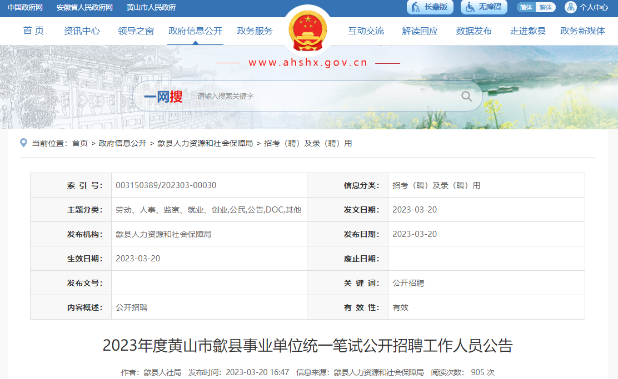The width and height of the screenshot is (618, 379).
Task: Open 个人中心 user profile icon
Action: pyautogui.click(x=571, y=7)
